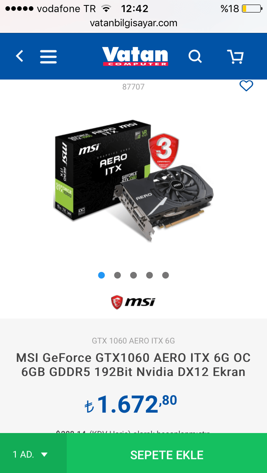This screenshot has width=267, height=473.
Task: Select the fourth image carousel dot
Action: [149, 275]
